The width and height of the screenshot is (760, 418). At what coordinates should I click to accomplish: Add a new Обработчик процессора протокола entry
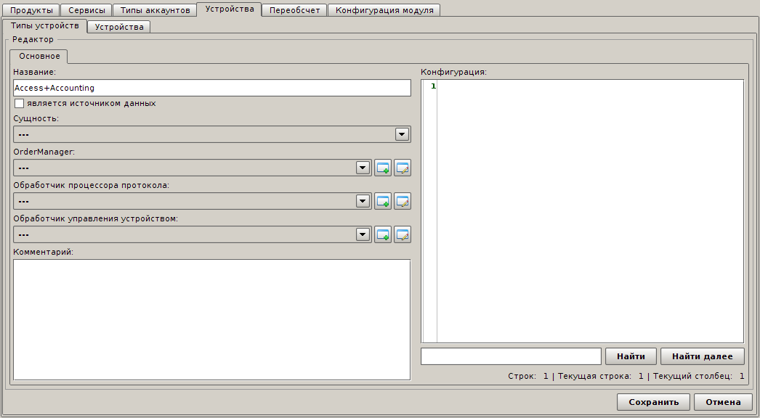point(382,201)
